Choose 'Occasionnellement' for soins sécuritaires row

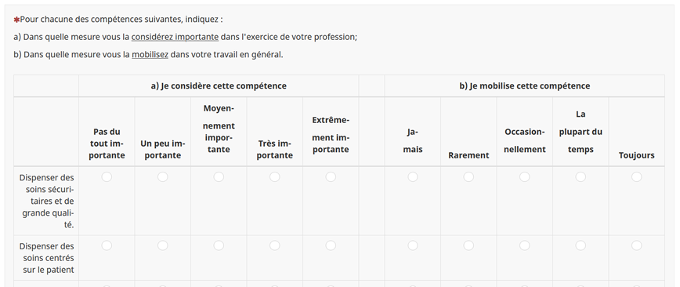pyautogui.click(x=525, y=177)
